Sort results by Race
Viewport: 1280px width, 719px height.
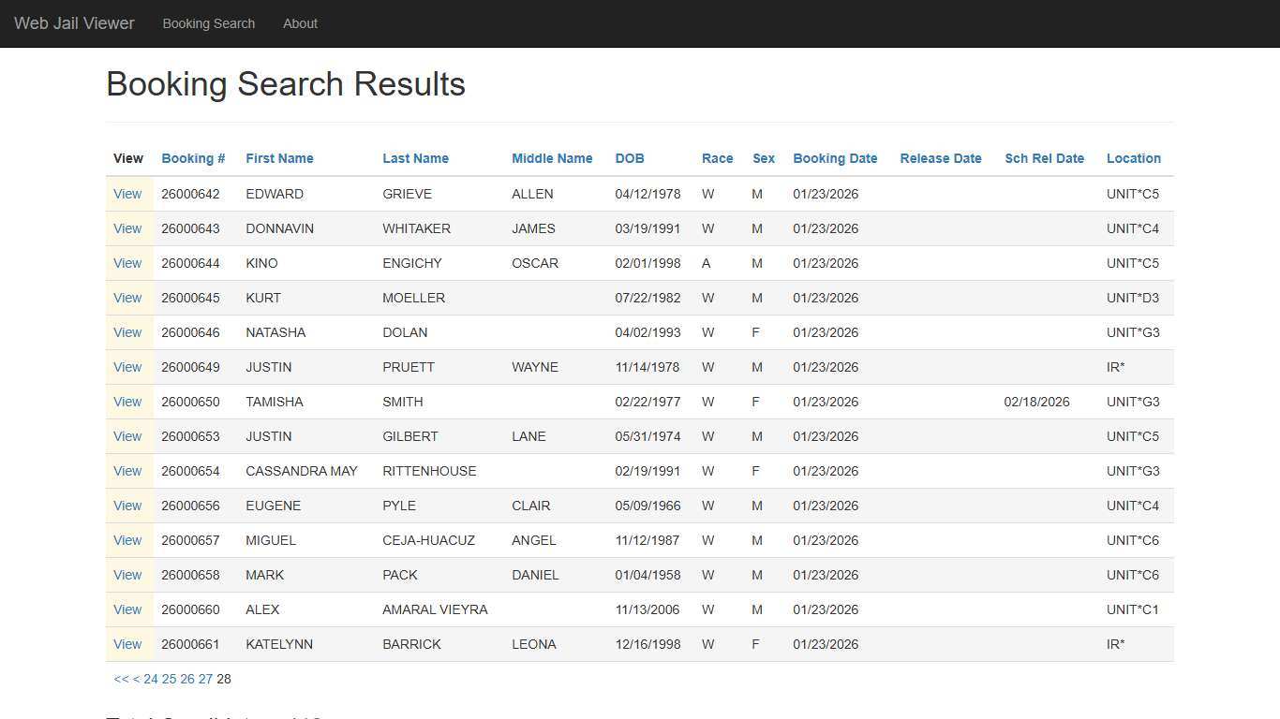coord(717,158)
